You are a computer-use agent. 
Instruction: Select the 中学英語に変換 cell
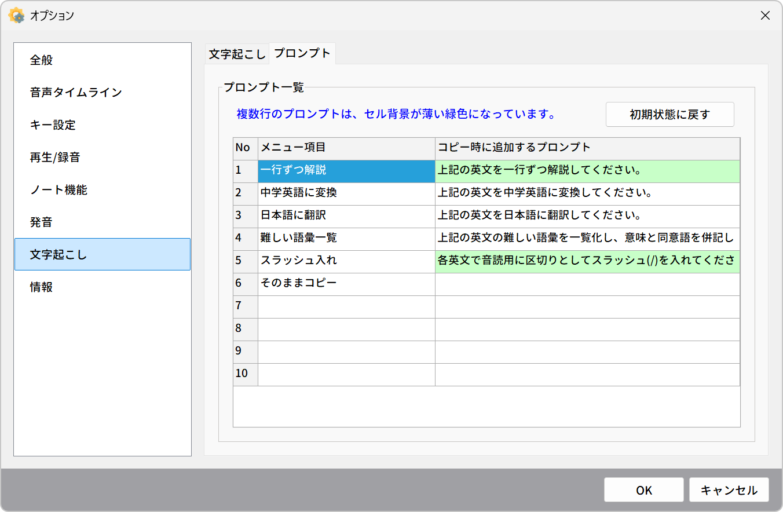coord(346,193)
